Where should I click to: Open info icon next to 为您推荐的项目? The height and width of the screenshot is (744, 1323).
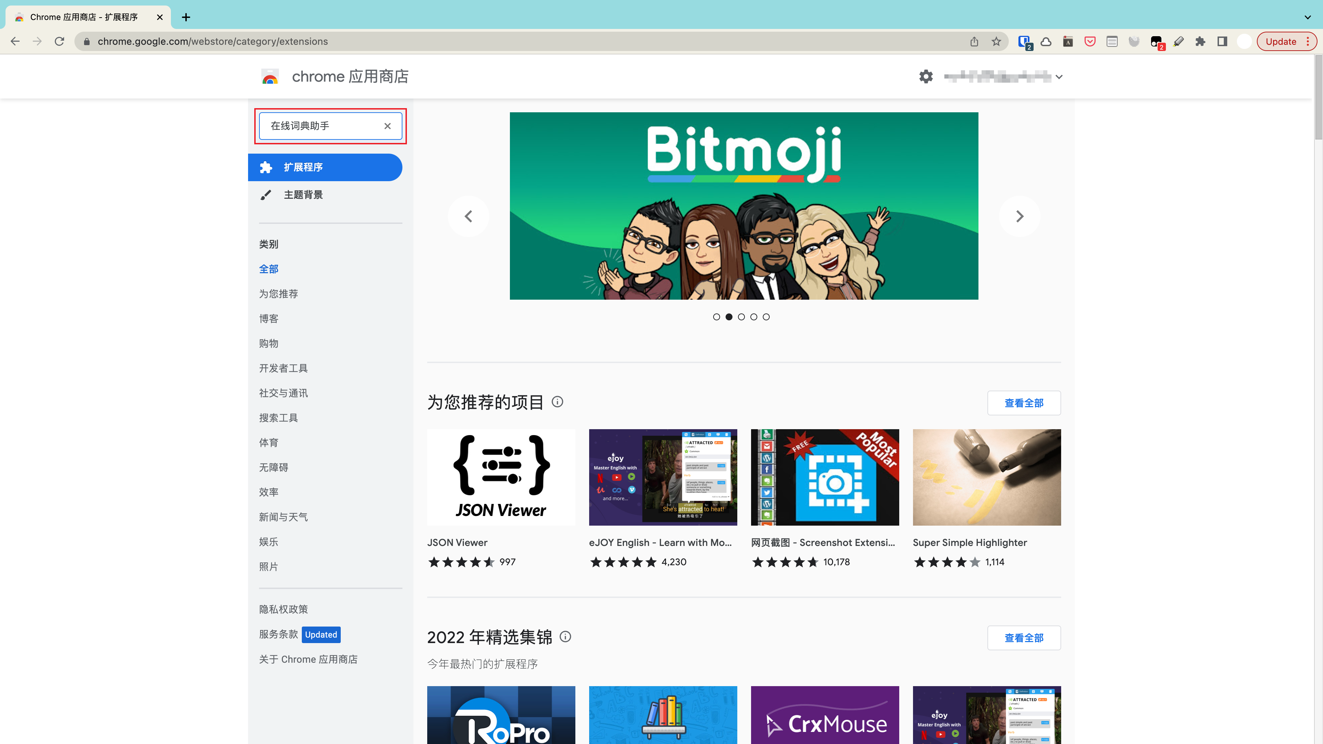(x=558, y=402)
